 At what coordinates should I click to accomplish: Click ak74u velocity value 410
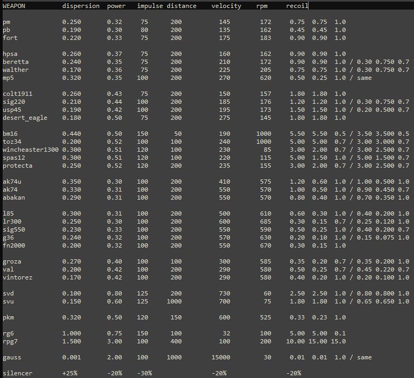point(224,182)
